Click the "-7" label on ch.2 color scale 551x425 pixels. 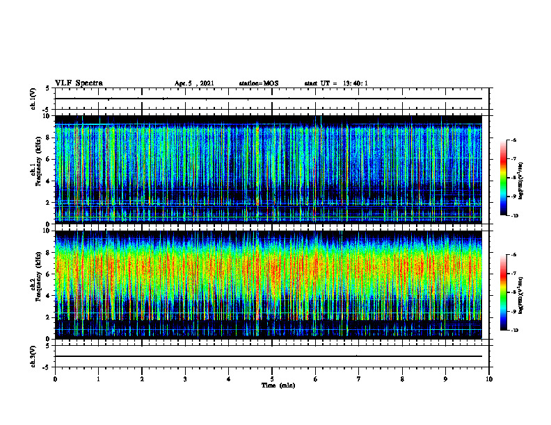coord(513,274)
